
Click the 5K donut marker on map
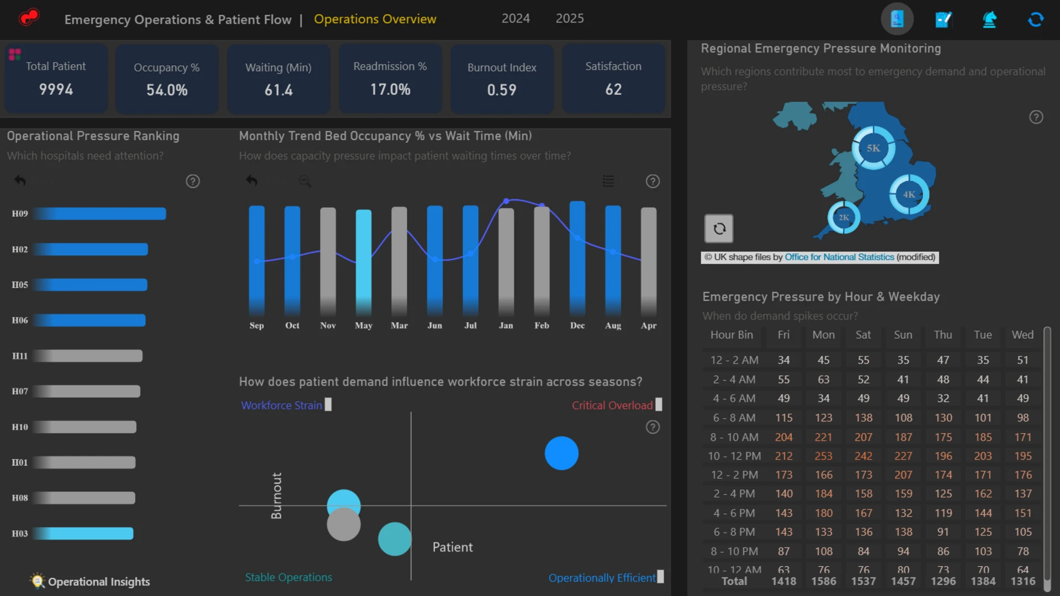tap(873, 148)
